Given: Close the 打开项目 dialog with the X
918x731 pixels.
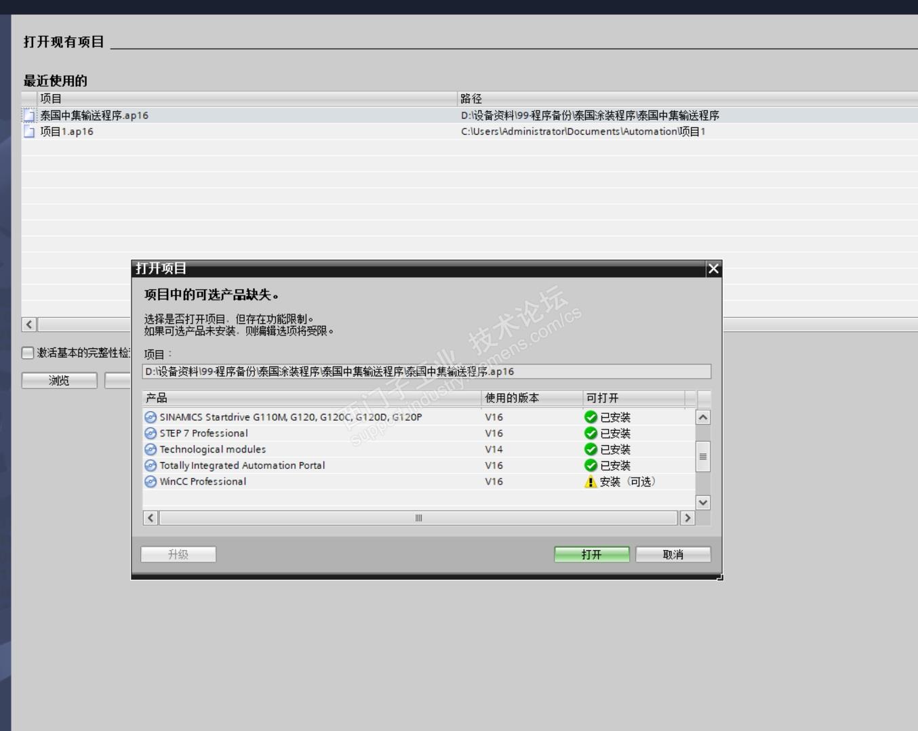Looking at the screenshot, I should (x=713, y=269).
